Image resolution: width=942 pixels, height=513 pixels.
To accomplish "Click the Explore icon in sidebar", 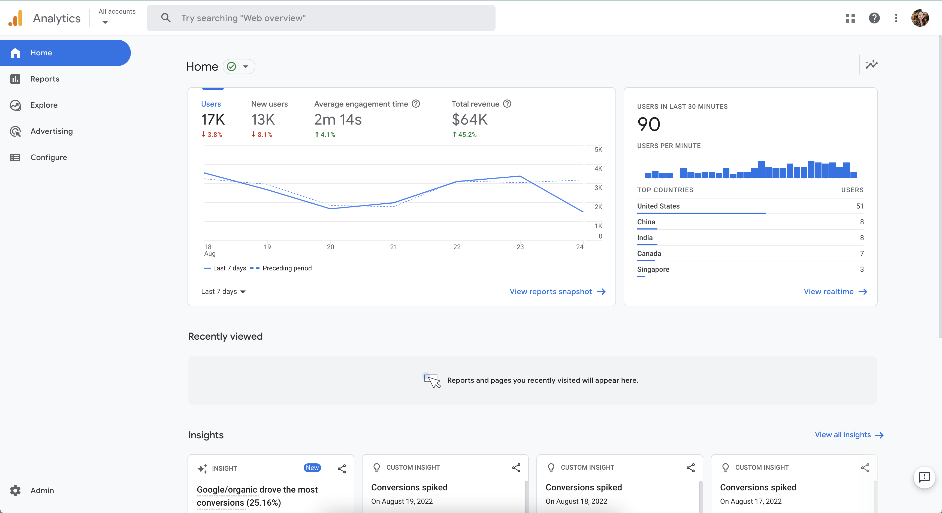I will [15, 105].
